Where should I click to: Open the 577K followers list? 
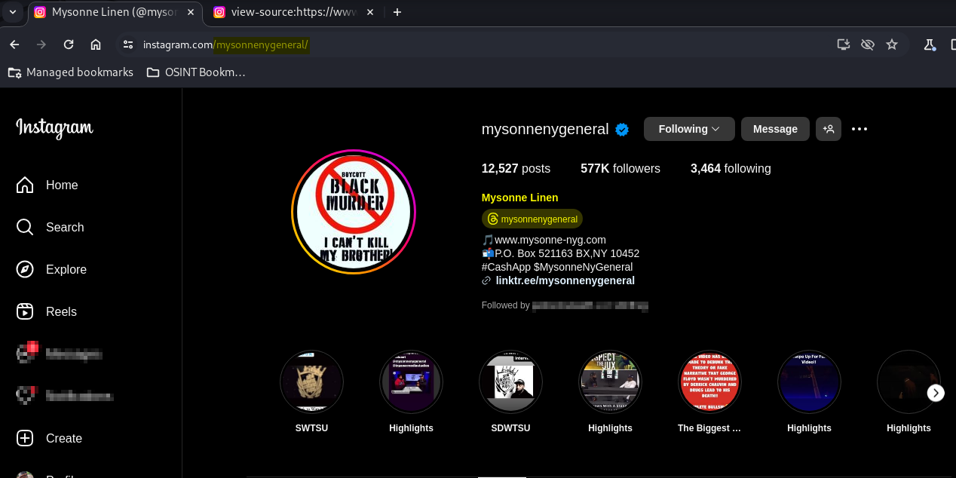click(620, 168)
